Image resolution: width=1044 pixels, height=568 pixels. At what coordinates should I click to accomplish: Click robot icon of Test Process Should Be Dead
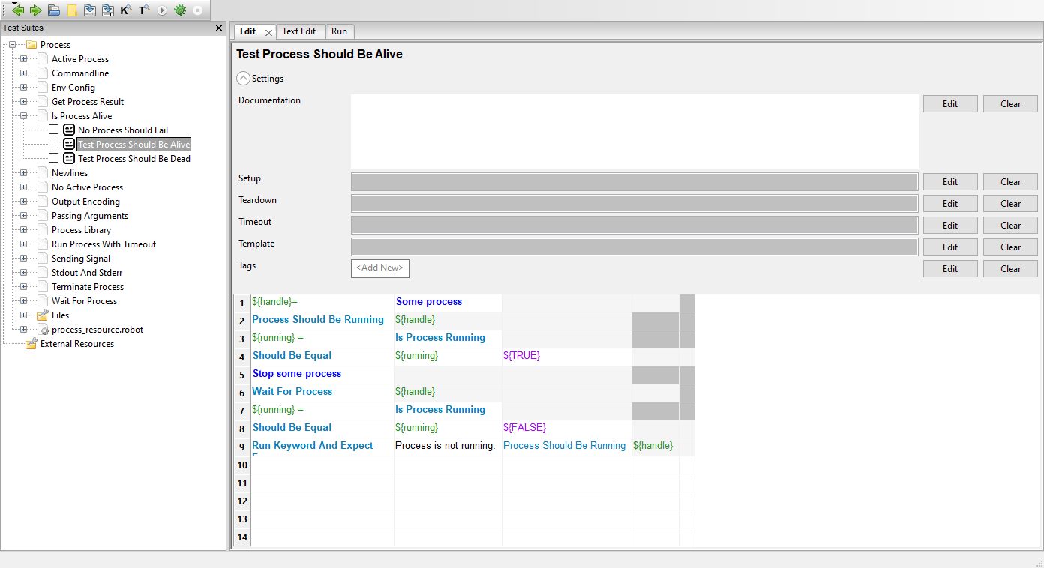point(69,158)
